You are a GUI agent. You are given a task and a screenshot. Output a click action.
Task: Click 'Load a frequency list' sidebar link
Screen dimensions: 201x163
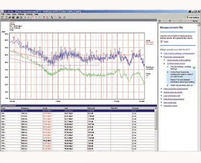tap(172, 96)
